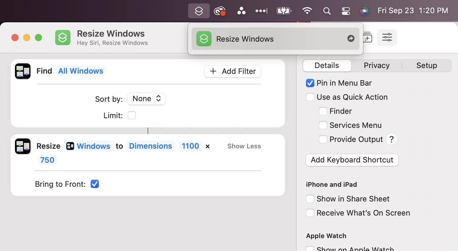This screenshot has width=458, height=251.
Task: Activate Siri from menu bar
Action: click(364, 11)
